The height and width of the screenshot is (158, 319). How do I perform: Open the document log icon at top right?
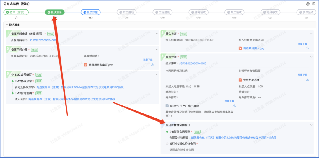(x=314, y=4)
